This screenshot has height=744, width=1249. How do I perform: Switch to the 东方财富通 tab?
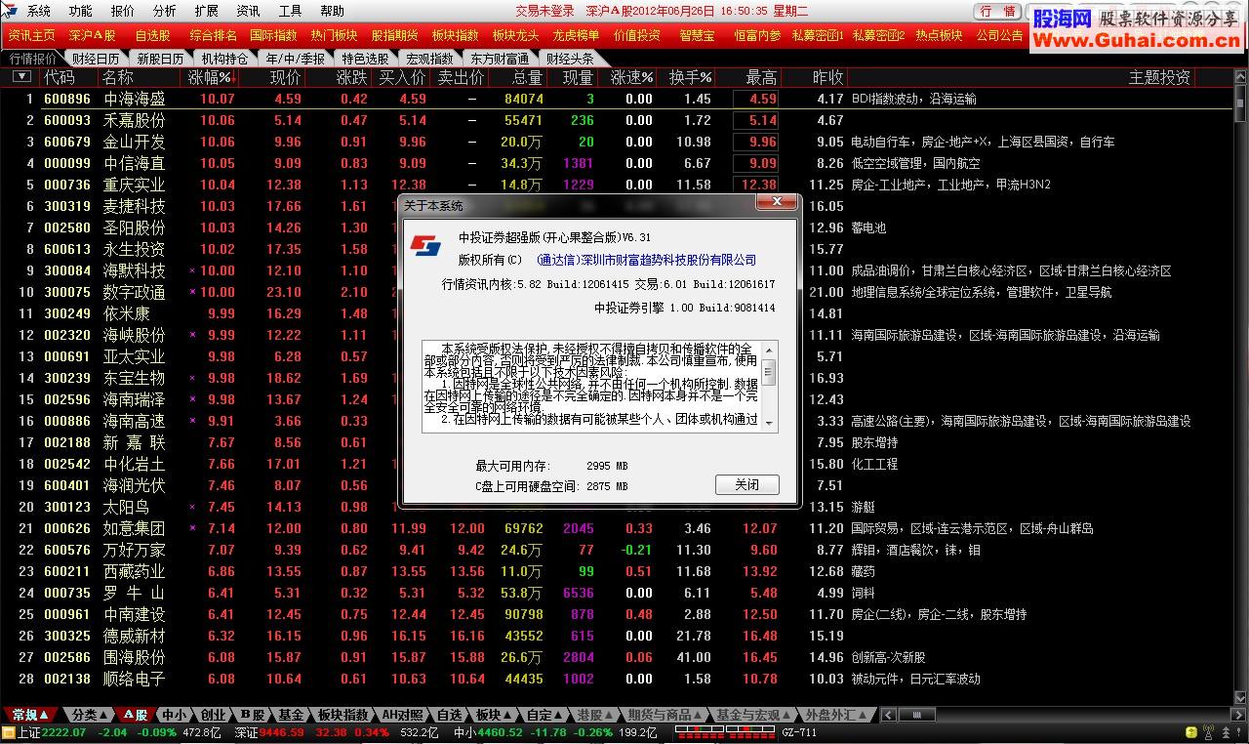click(x=498, y=59)
